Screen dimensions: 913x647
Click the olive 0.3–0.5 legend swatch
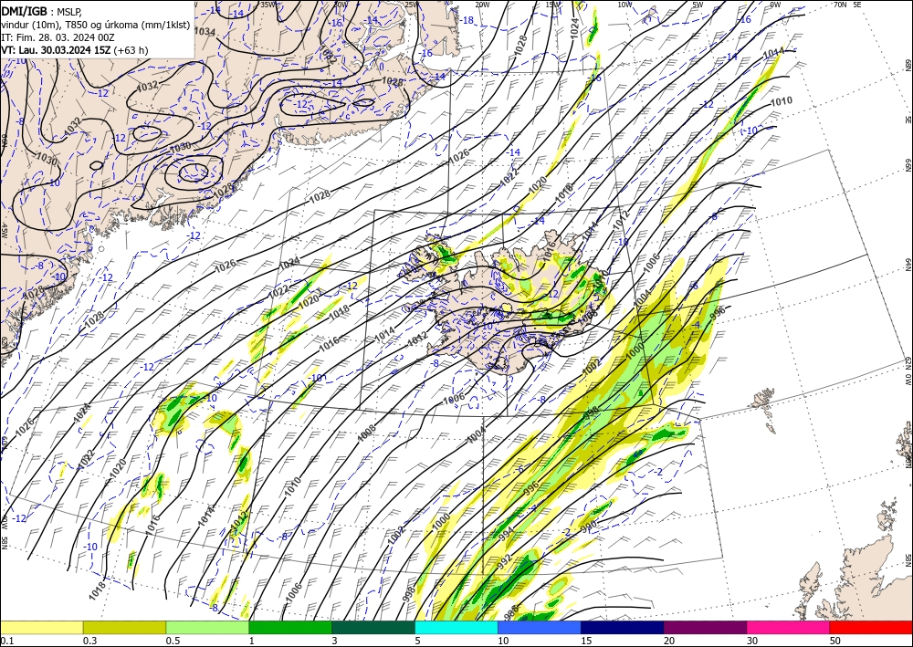[x=124, y=627]
